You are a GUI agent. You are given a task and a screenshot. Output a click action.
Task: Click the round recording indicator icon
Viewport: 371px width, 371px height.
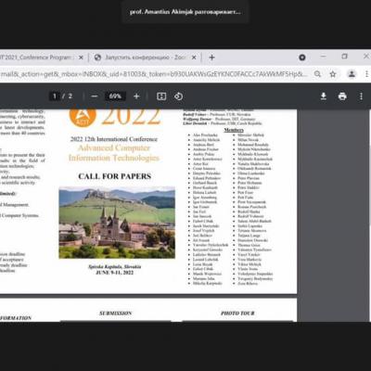point(302,58)
